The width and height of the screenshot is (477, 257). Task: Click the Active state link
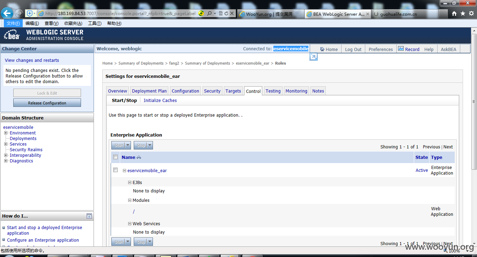pos(422,170)
